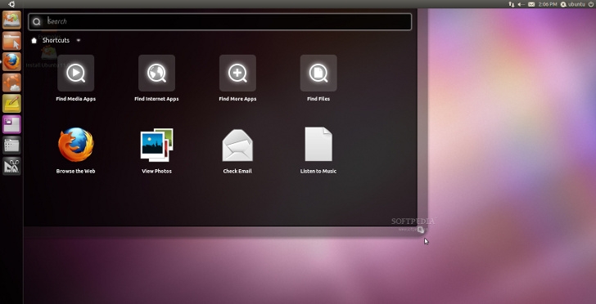596x304 pixels.
Task: Open the power session menu icon
Action: (590, 4)
